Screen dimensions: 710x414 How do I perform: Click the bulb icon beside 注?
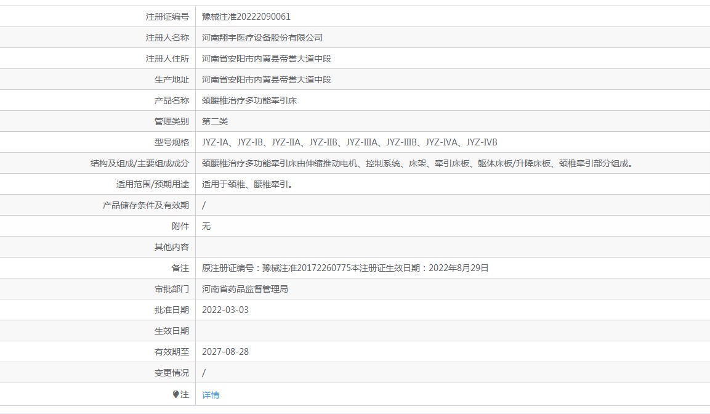[x=175, y=394]
